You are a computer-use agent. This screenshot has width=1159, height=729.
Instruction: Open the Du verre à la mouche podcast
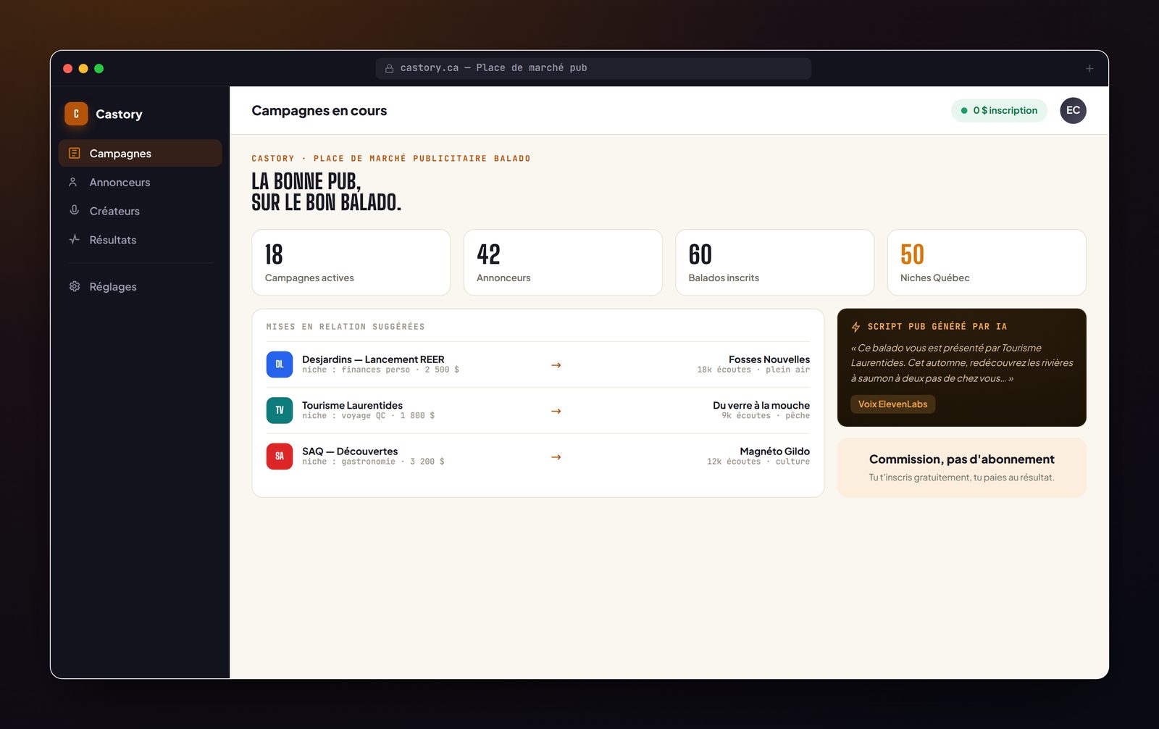761,405
